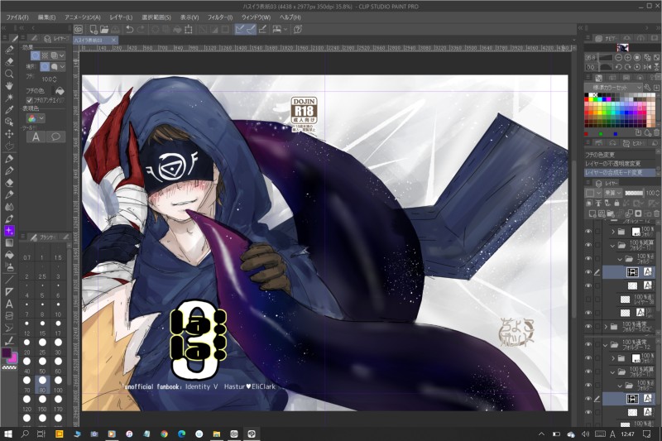This screenshot has height=441, width=662.
Task: Open the border type dropdown arrow
Action: (x=62, y=67)
